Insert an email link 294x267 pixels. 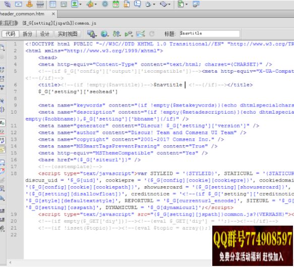[x=18, y=4]
